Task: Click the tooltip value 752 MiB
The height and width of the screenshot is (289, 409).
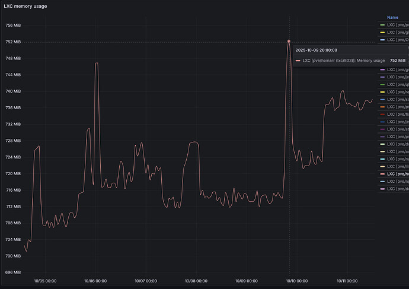Action: pyautogui.click(x=398, y=61)
